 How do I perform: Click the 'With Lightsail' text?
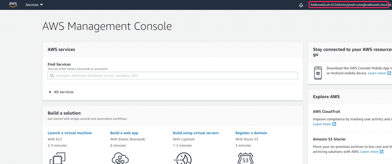coord(183,139)
